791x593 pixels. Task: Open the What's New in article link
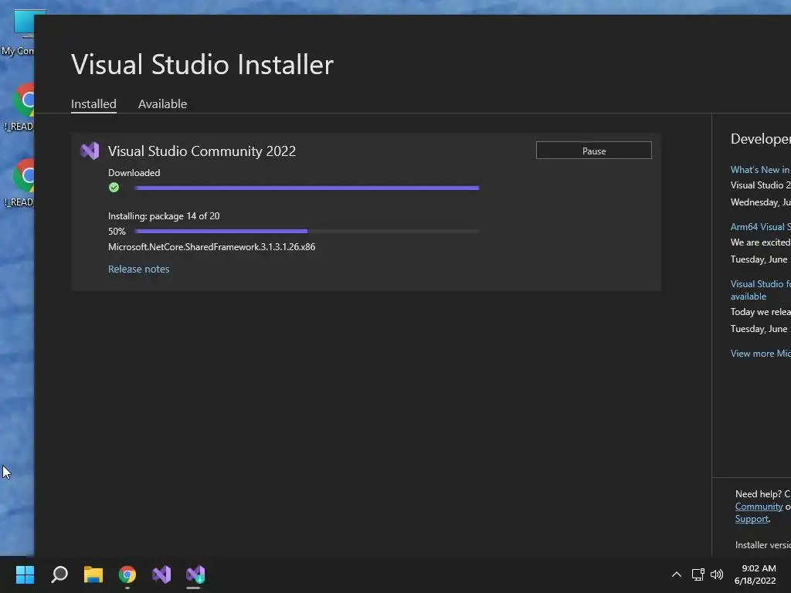(x=760, y=170)
